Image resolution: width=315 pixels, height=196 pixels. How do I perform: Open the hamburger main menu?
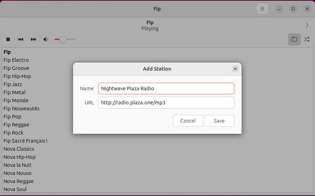(x=262, y=9)
